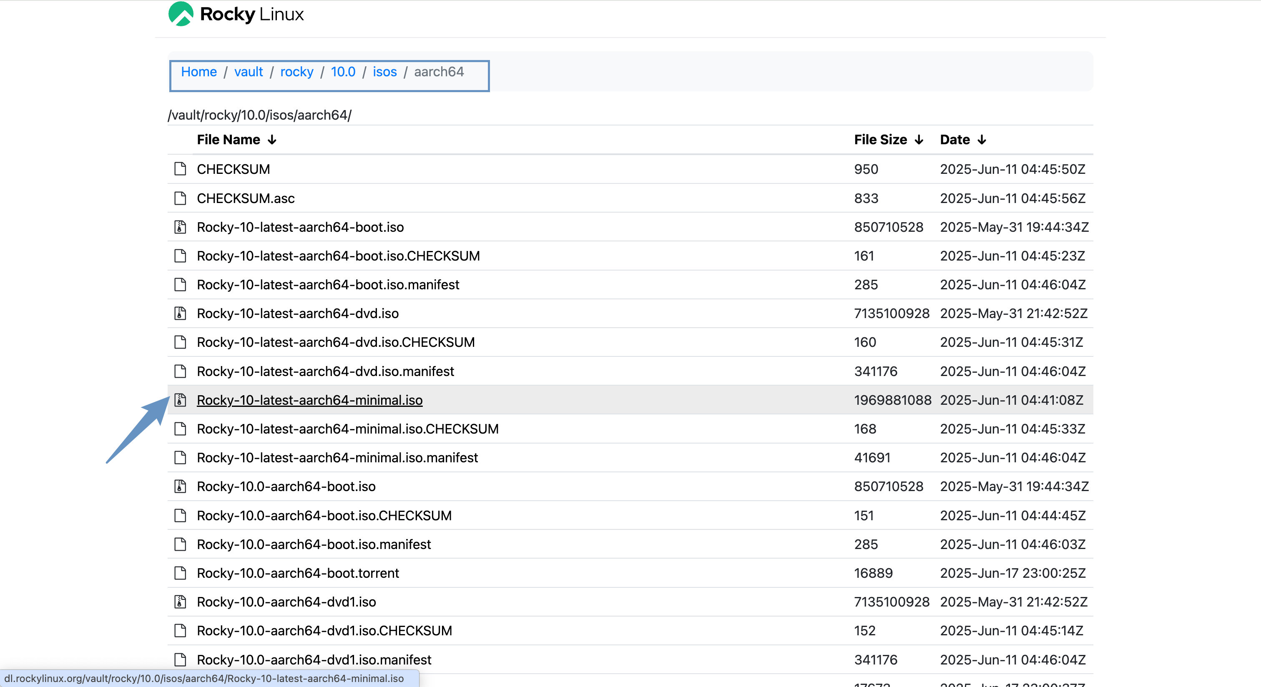Image resolution: width=1261 pixels, height=687 pixels.
Task: Open Rocky-10-latest-aarch64-minimal.iso.manifest
Action: [337, 457]
